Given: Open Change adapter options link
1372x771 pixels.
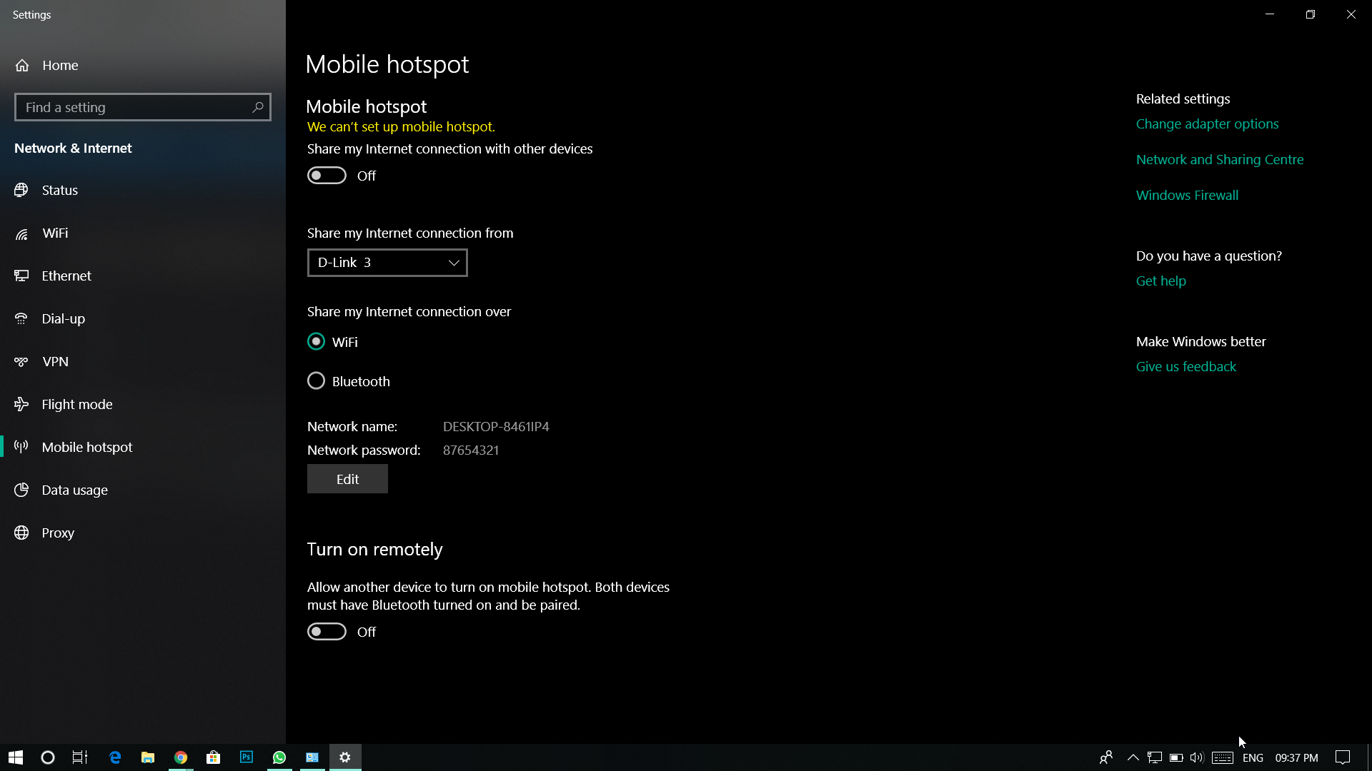Looking at the screenshot, I should (x=1207, y=124).
